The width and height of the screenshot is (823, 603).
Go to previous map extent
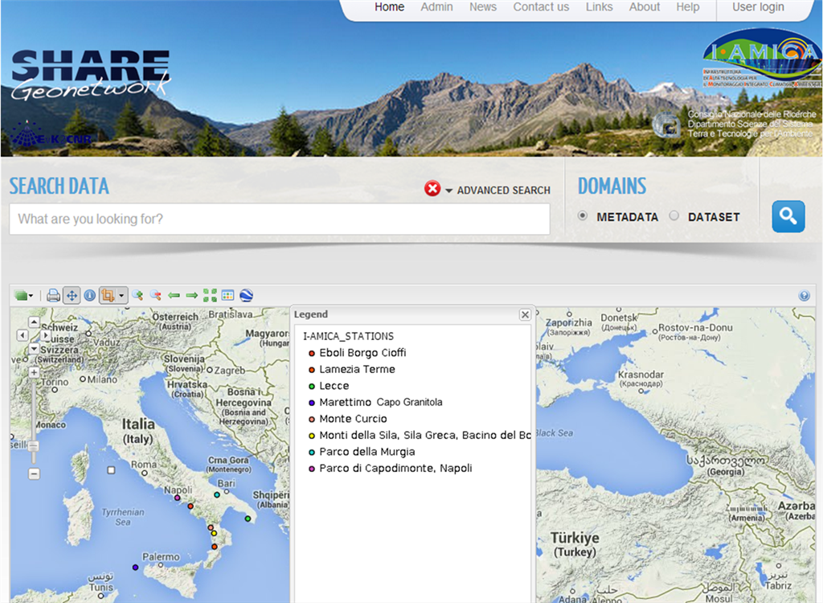pos(174,296)
